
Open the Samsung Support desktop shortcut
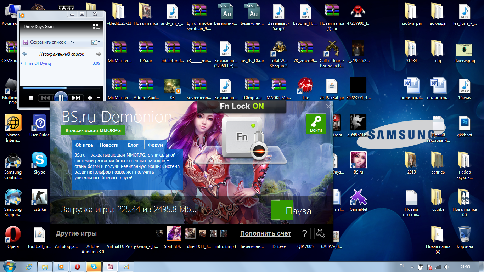tap(13, 203)
